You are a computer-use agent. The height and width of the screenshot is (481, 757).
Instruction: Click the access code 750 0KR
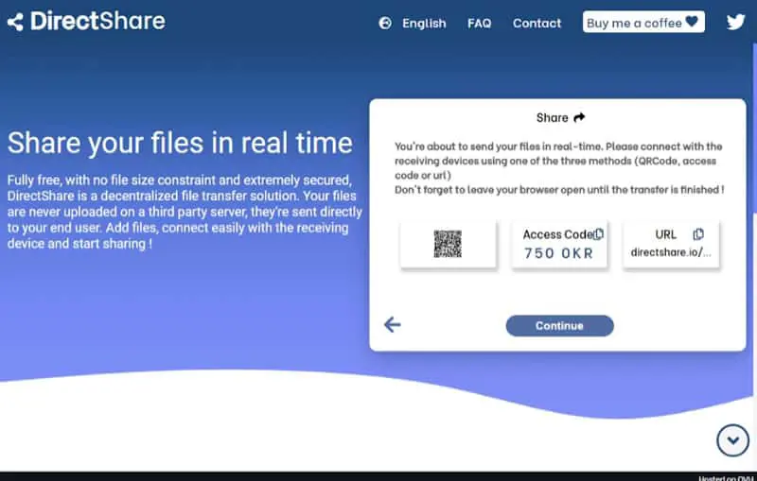[558, 253]
